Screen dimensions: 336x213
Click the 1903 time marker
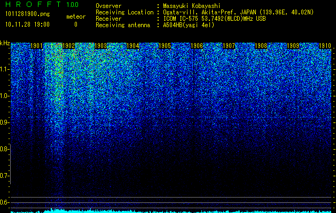coord(100,46)
